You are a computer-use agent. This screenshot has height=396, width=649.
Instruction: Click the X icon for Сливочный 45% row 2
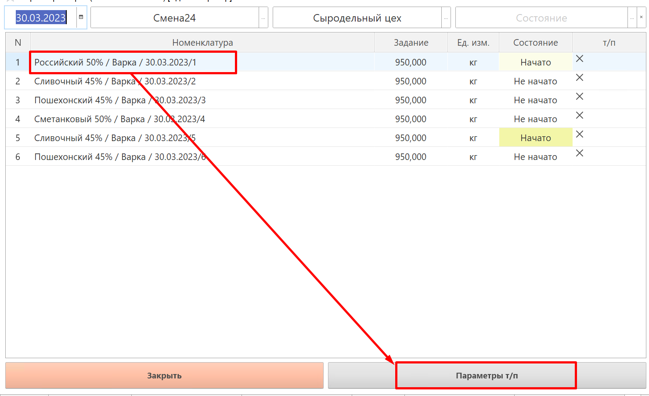(x=580, y=77)
